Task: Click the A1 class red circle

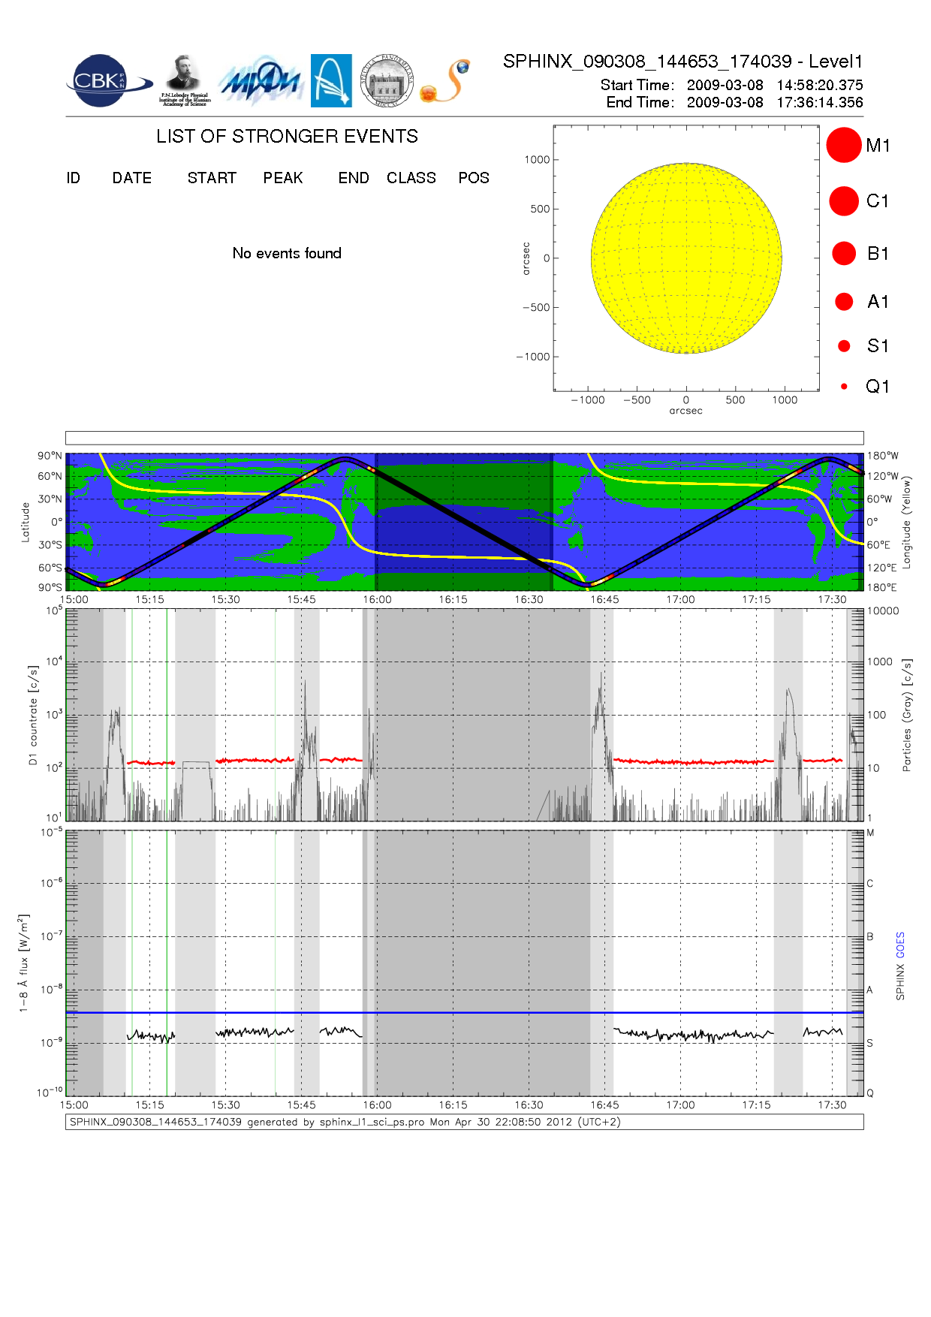Action: [844, 302]
